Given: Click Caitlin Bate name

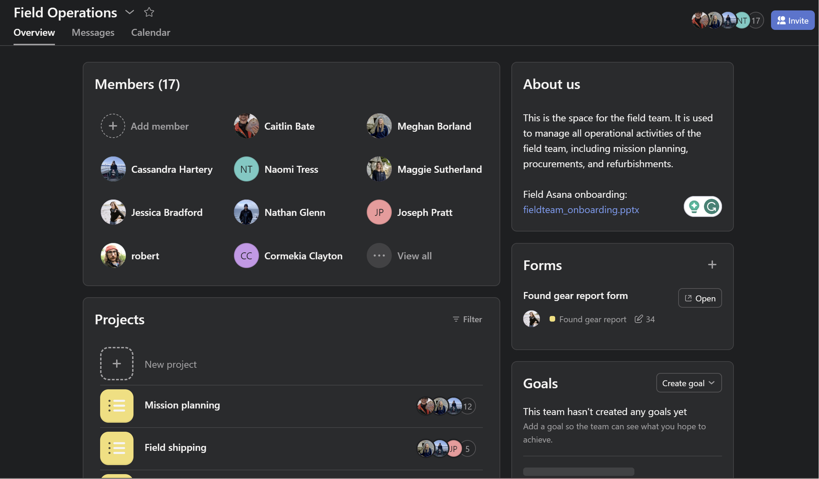Looking at the screenshot, I should tap(289, 126).
